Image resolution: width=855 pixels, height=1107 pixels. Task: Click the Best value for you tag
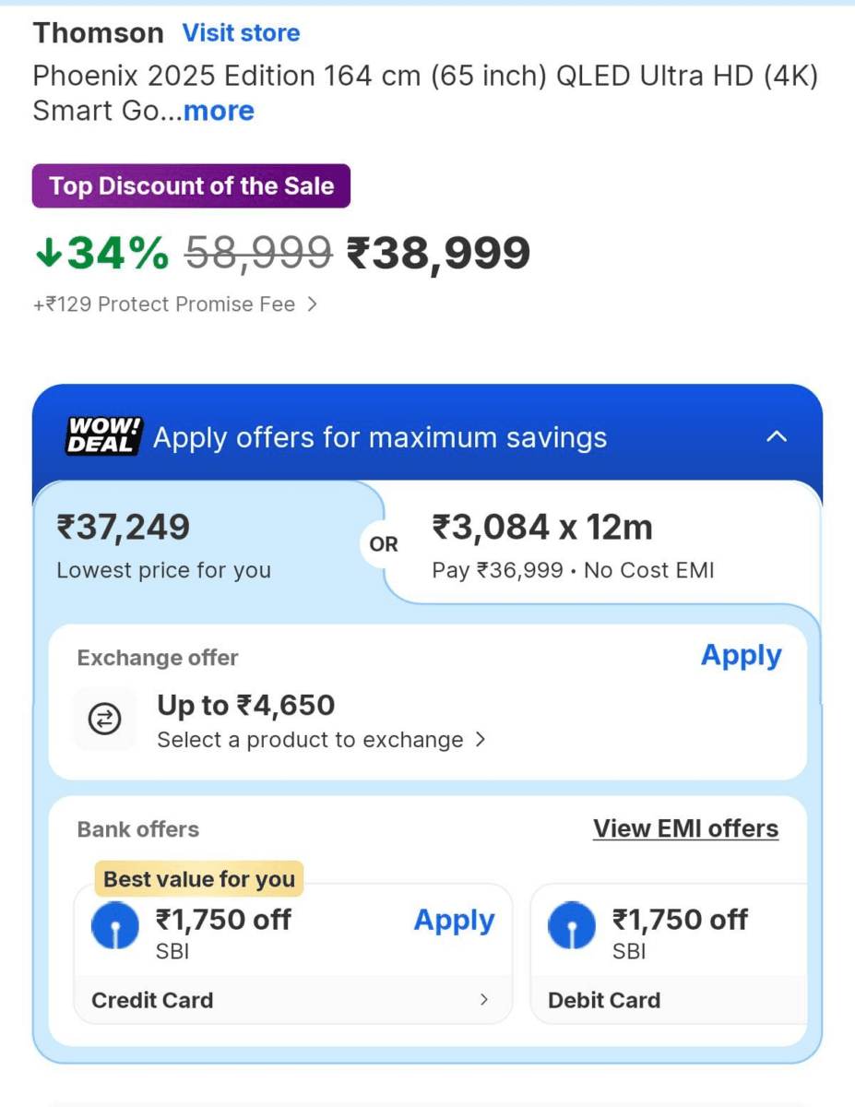(x=198, y=879)
